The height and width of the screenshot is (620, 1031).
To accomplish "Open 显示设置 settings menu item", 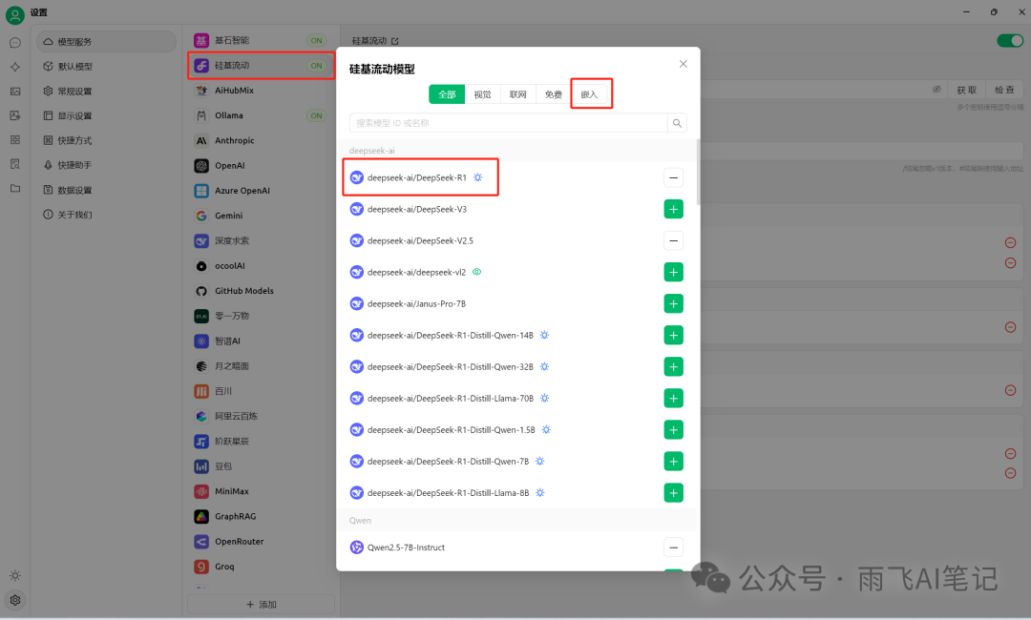I will point(107,115).
